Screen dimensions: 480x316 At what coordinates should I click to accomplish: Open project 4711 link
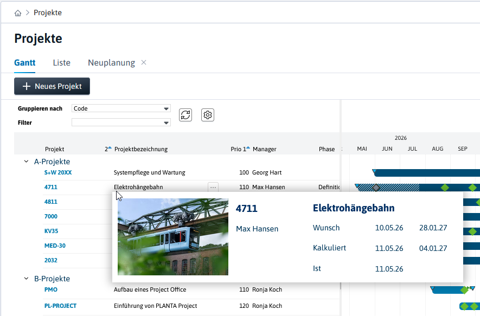pyautogui.click(x=51, y=187)
